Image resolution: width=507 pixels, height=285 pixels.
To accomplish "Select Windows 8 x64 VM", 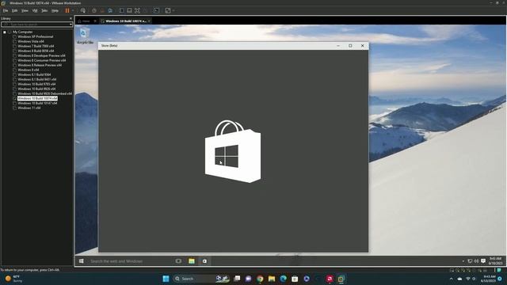I will pos(29,70).
